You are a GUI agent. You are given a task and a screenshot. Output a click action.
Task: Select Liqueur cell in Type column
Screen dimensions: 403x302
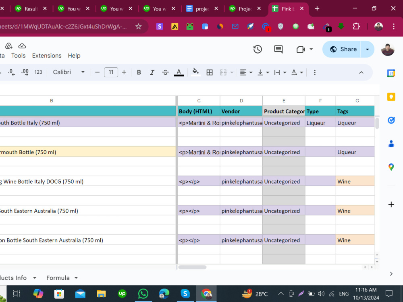tap(320, 123)
